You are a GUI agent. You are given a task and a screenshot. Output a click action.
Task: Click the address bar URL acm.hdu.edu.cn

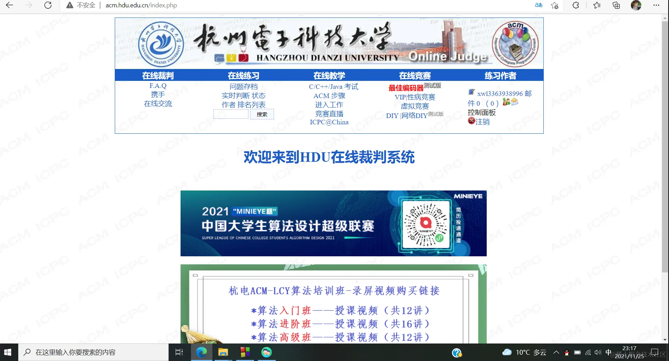tap(141, 5)
